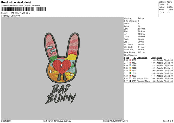Click the 'Last Saved: 16/12/2022 00:27:02' text
Screen dimensions: 174x123
click(x=57, y=121)
